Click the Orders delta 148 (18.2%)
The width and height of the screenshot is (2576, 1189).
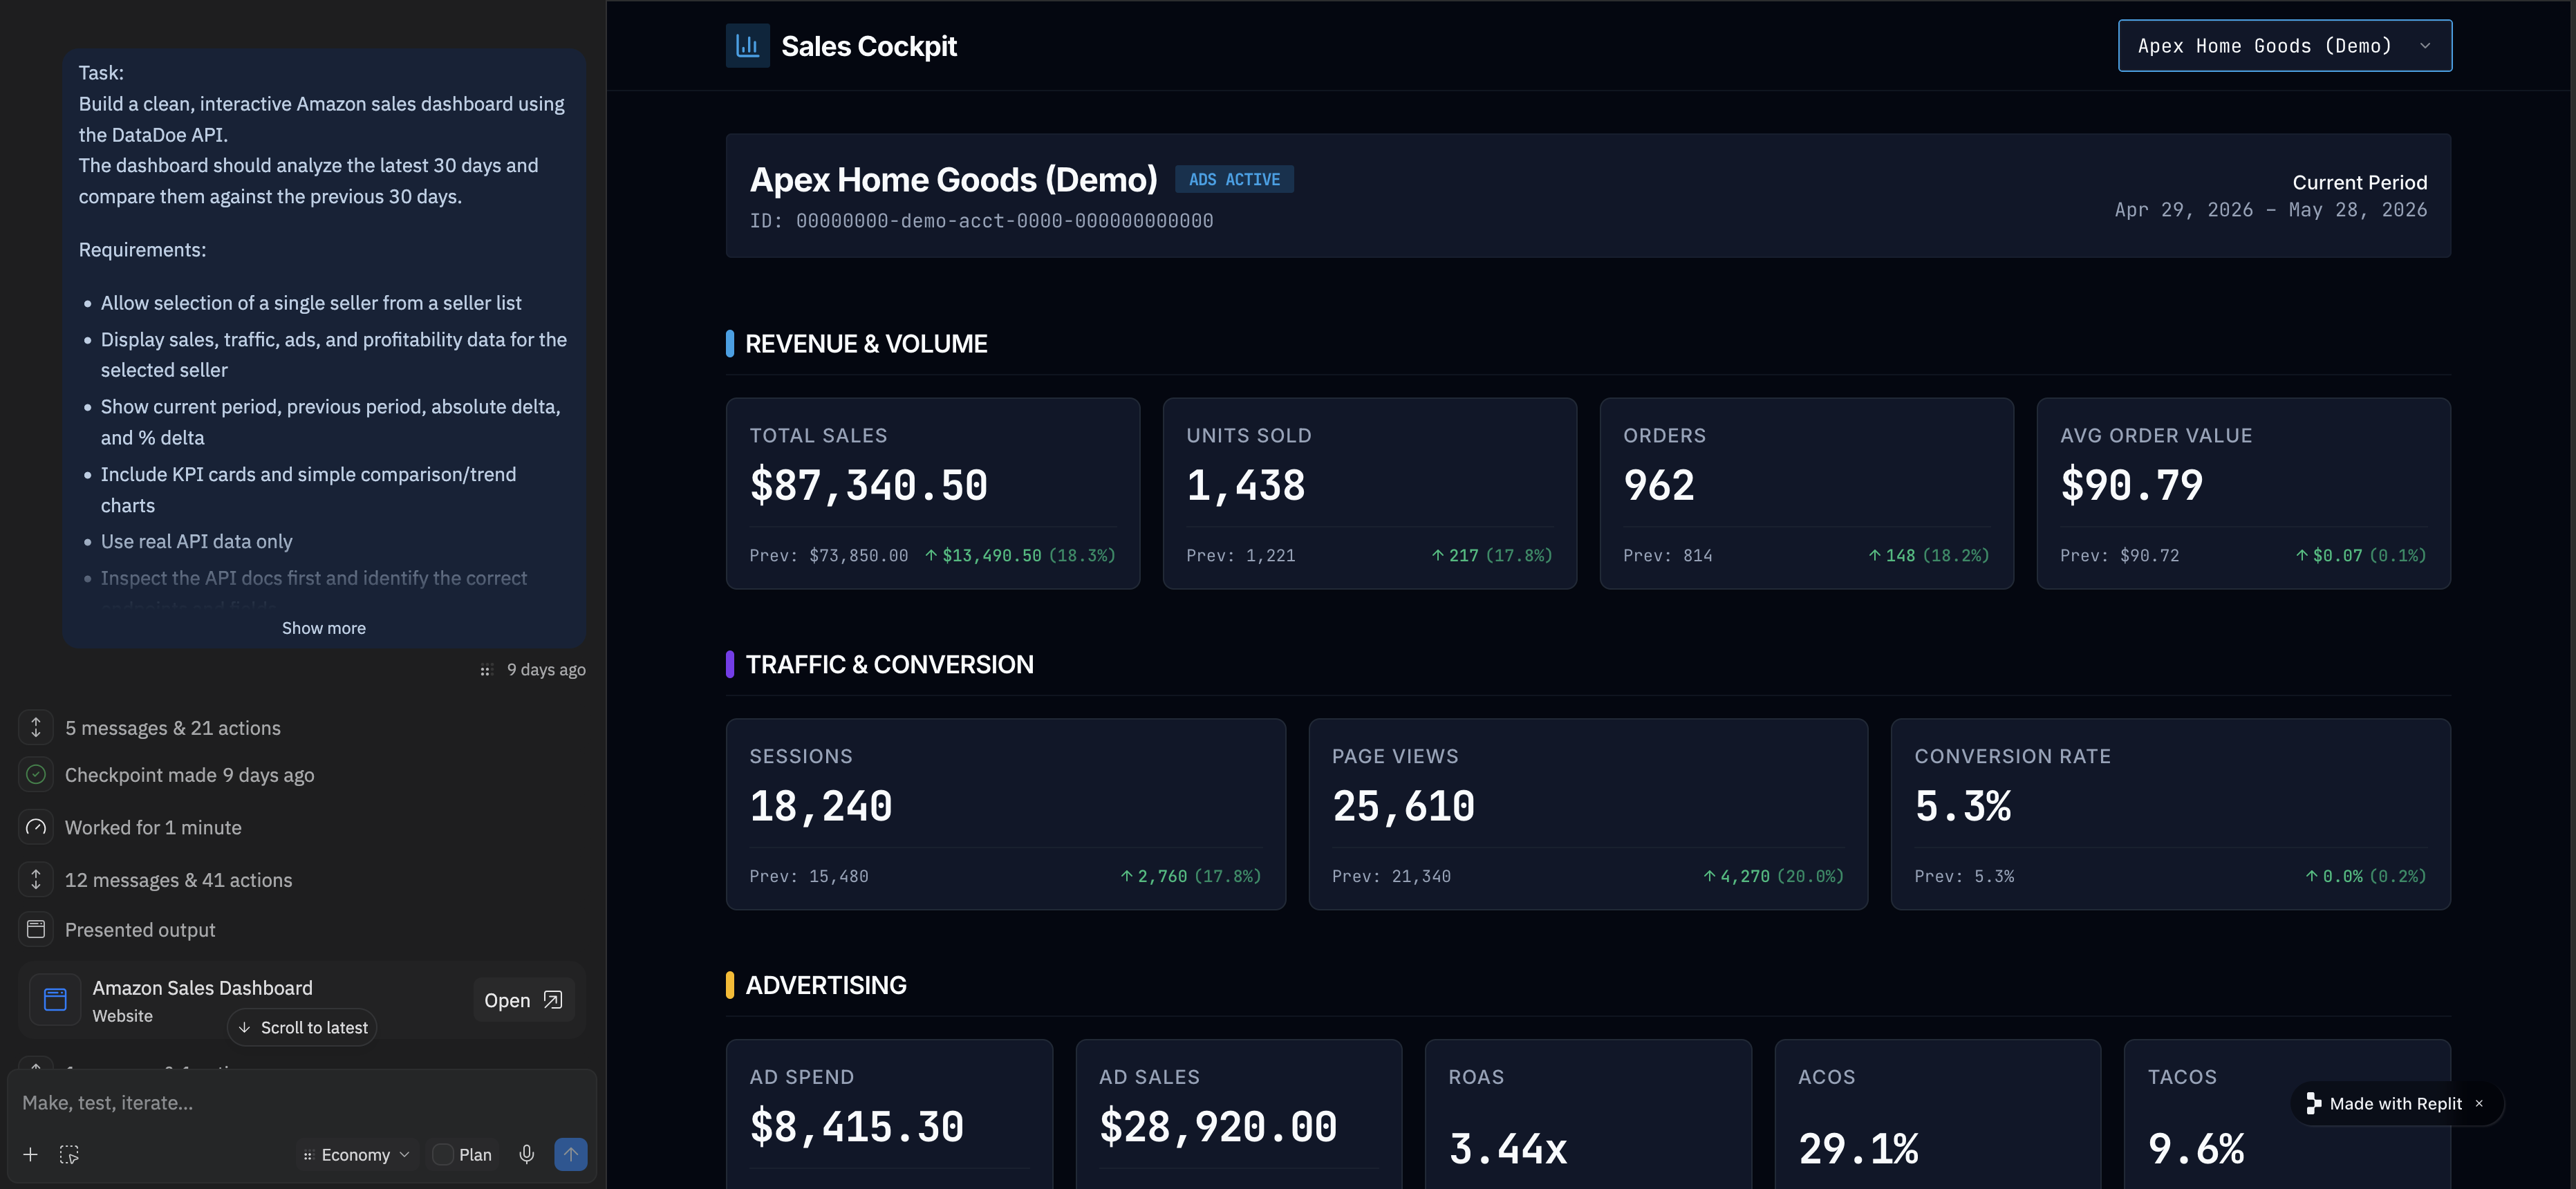[1928, 555]
